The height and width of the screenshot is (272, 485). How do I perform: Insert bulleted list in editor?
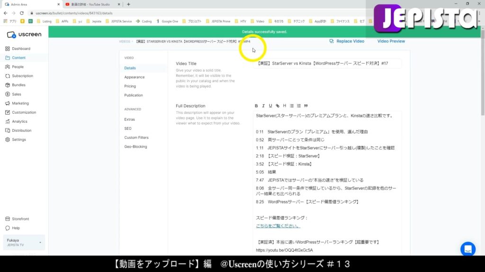click(x=292, y=106)
